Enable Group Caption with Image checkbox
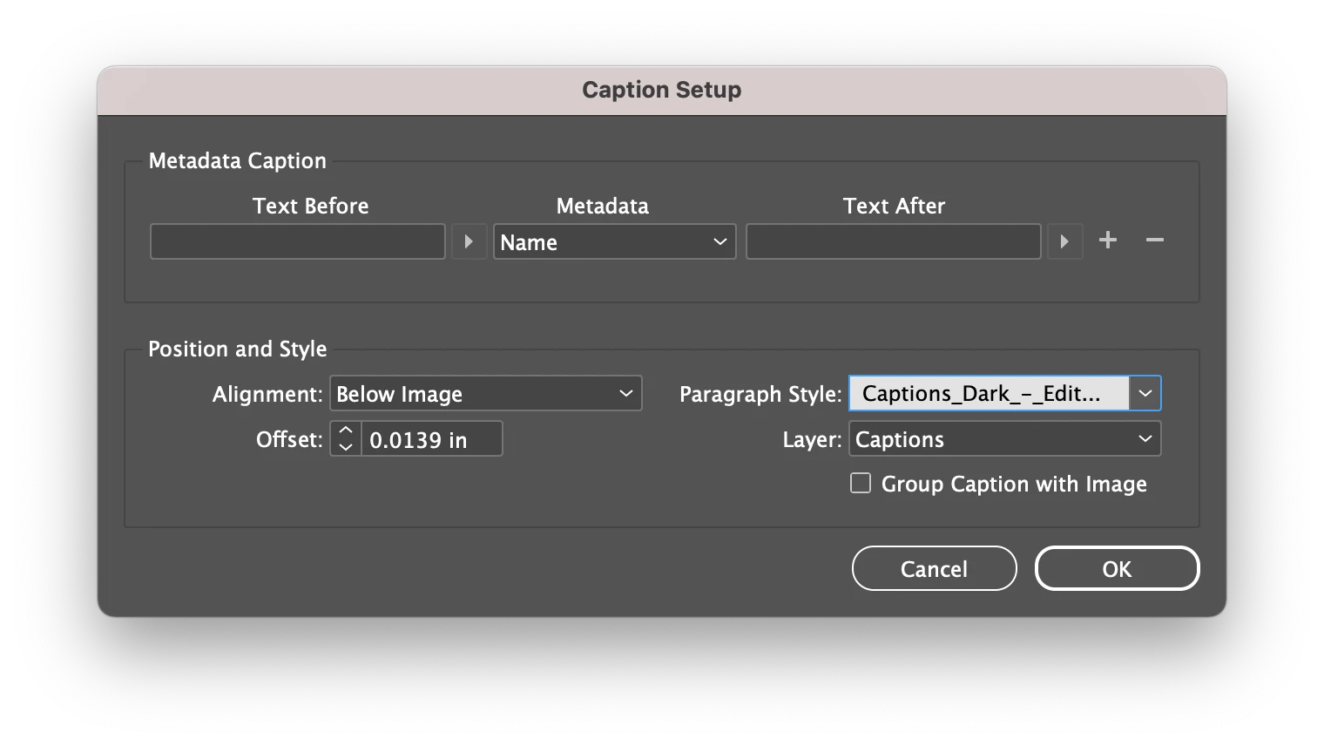 861,484
